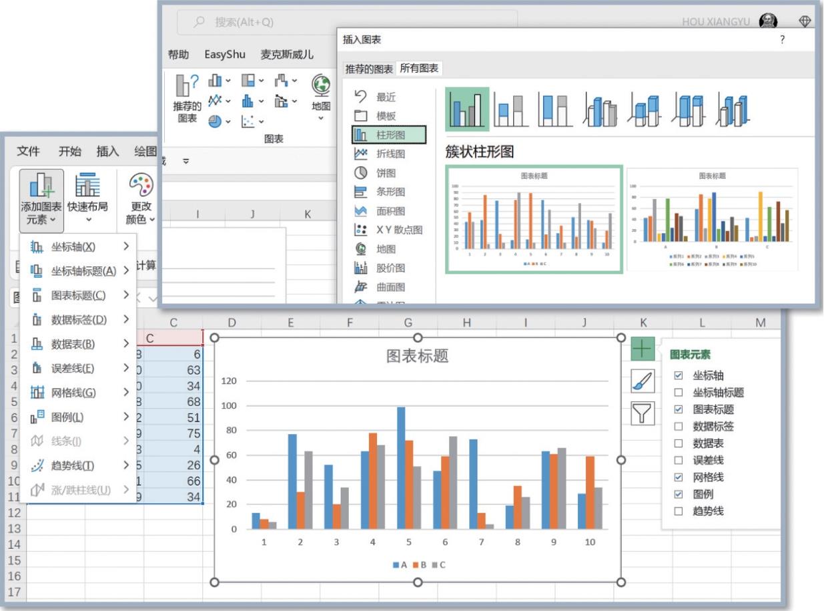Open the 快速布局 quick layout button
824x611 pixels.
[87, 198]
